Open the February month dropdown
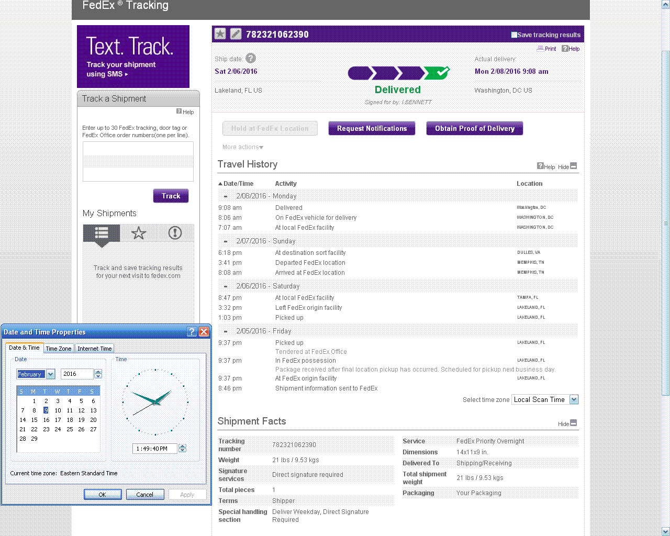 (x=51, y=374)
